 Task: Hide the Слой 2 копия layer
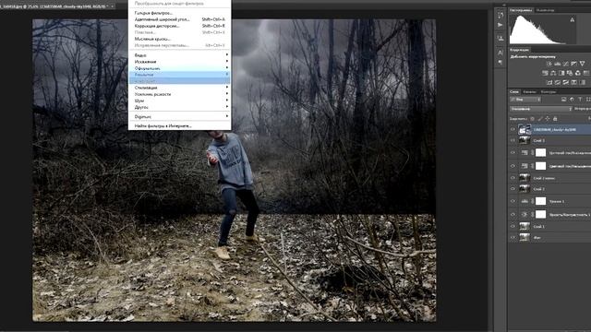(513, 178)
